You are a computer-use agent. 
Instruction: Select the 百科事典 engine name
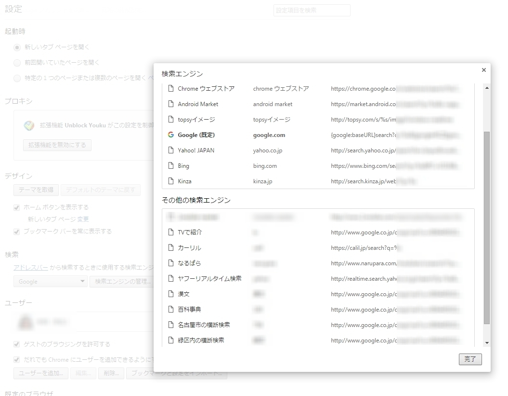pyautogui.click(x=190, y=309)
